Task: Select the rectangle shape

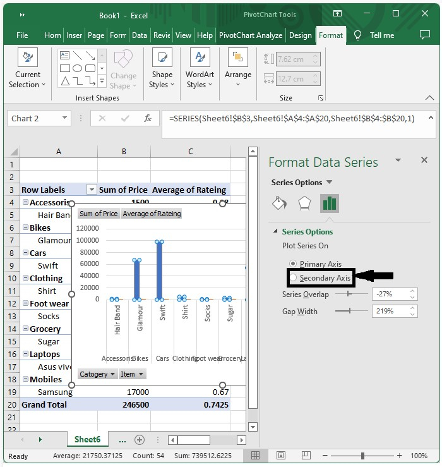Action: pyautogui.click(x=65, y=68)
